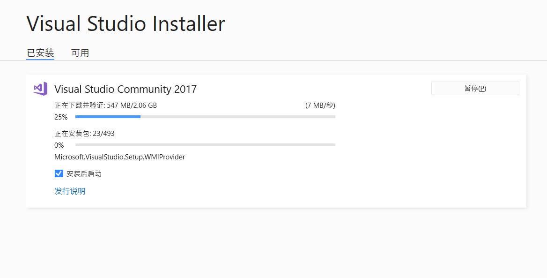Switch to the 可用 tab
This screenshot has width=547, height=278.
coord(80,53)
